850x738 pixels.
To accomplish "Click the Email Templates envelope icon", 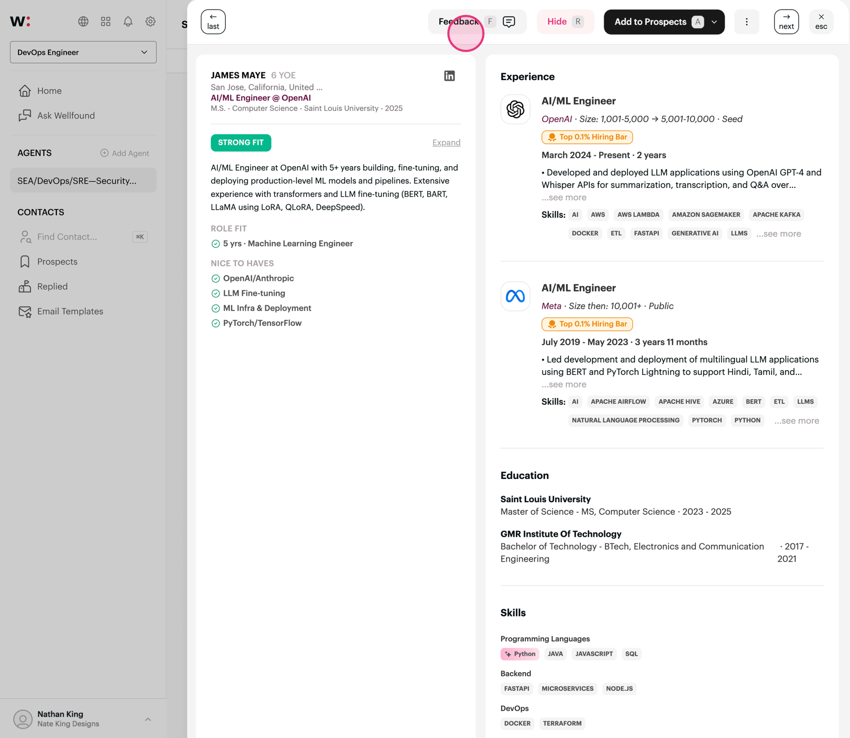I will (x=25, y=312).
